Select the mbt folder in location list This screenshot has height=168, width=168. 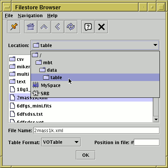pos(95,62)
